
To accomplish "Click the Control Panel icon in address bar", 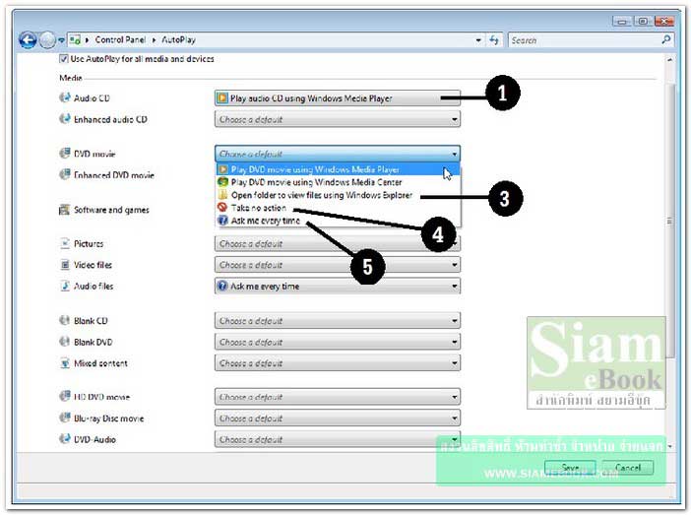I will pyautogui.click(x=75, y=40).
